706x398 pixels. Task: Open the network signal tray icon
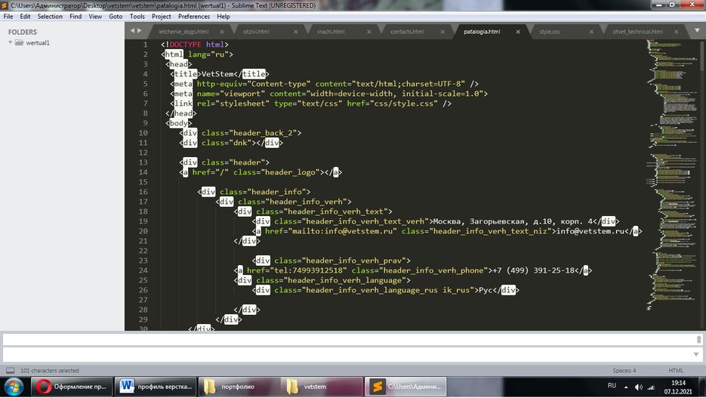[651, 387]
